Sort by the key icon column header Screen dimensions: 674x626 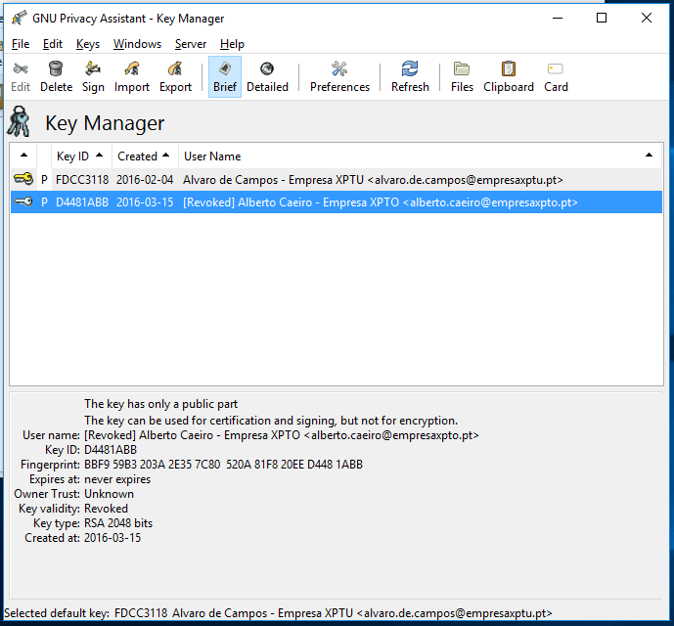tap(23, 156)
